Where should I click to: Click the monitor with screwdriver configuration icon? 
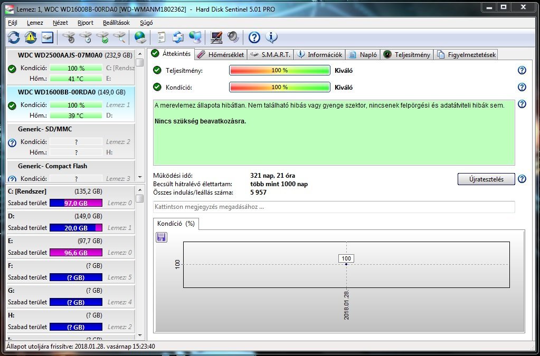point(216,37)
